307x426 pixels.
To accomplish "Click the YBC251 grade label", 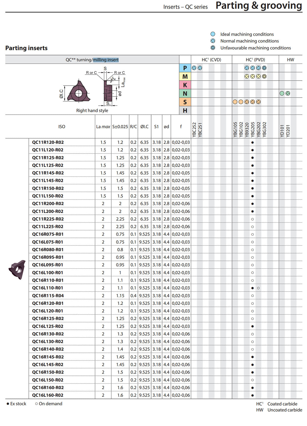I will (x=200, y=130).
